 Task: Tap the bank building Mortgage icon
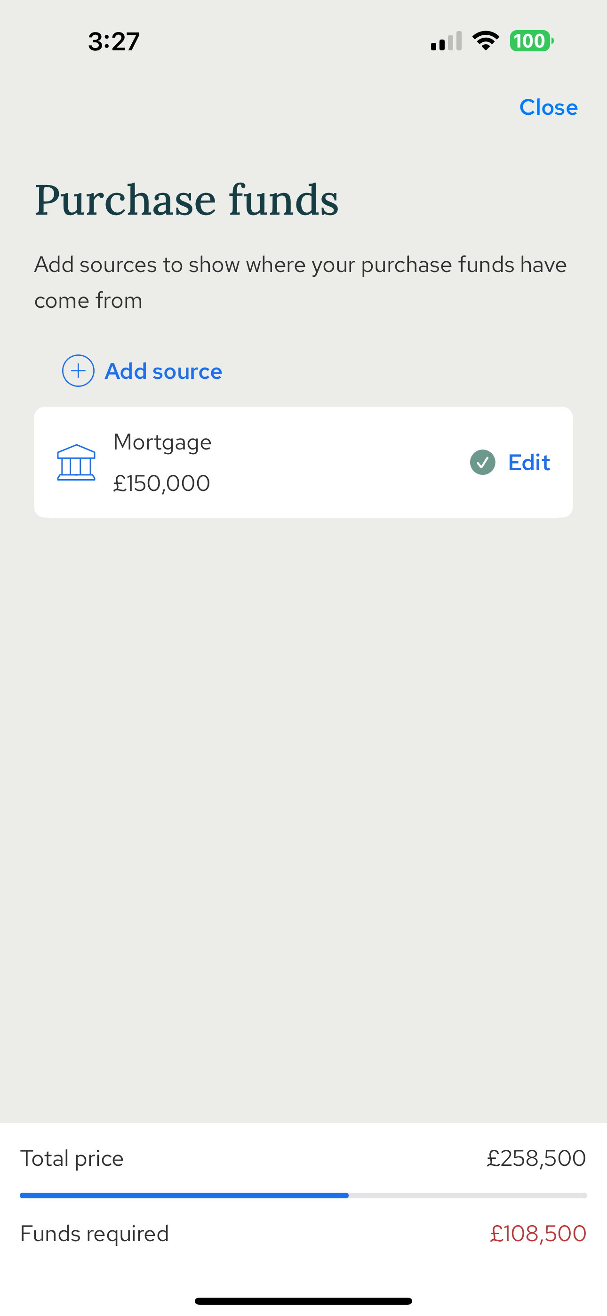[76, 462]
